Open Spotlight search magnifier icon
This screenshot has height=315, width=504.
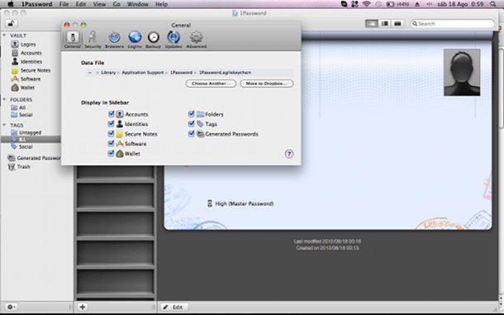(x=492, y=4)
